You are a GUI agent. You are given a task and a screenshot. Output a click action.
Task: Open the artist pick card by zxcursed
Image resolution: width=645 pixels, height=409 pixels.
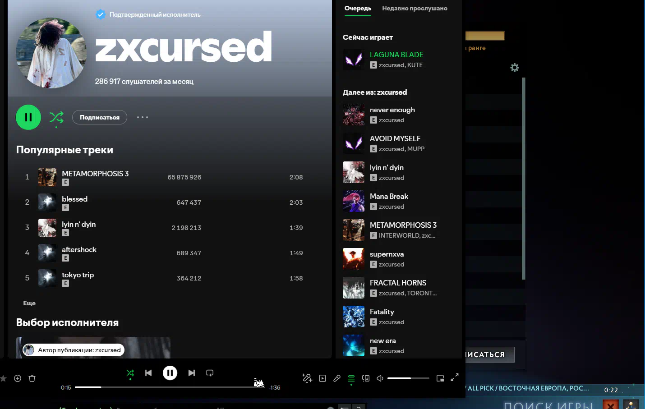(93, 348)
